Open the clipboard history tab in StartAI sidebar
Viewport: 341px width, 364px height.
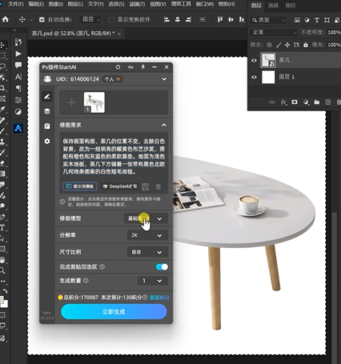(47, 126)
